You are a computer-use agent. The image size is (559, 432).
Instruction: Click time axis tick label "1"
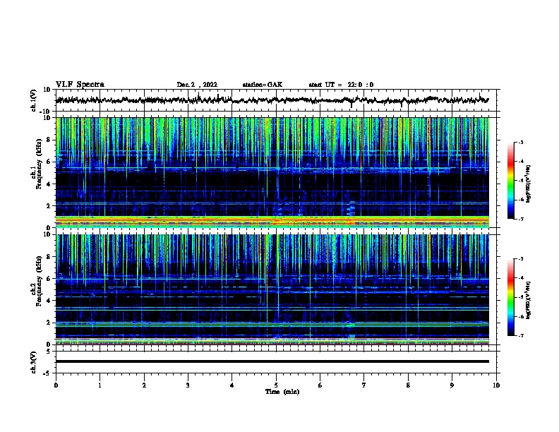coord(100,385)
